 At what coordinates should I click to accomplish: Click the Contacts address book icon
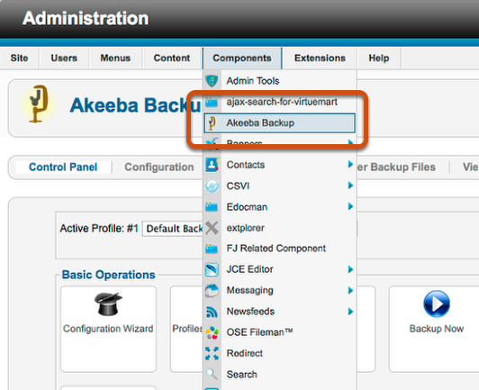pyautogui.click(x=212, y=165)
